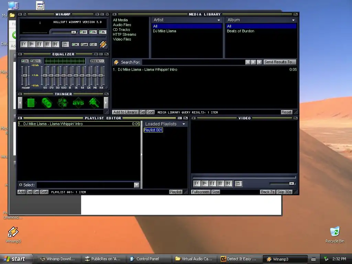The width and height of the screenshot is (352, 264).
Task: Click Previous track in Winamp main window
Action: tap(24, 44)
